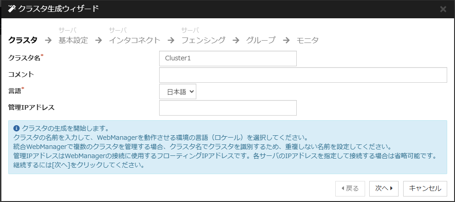Select the 基本設定 wizard step
The image size is (455, 202).
[x=73, y=40]
